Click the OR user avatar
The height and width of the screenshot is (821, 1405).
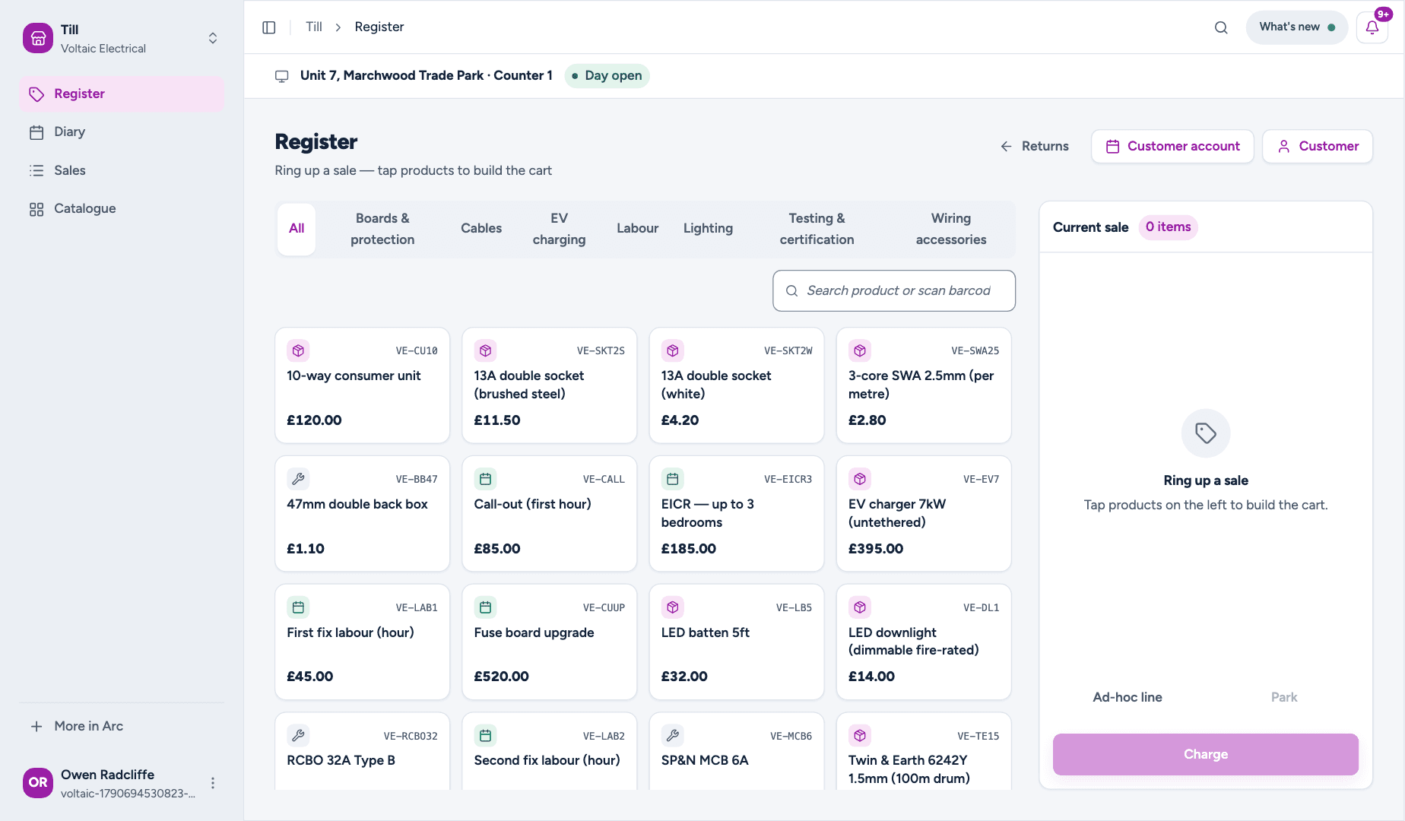click(x=38, y=783)
